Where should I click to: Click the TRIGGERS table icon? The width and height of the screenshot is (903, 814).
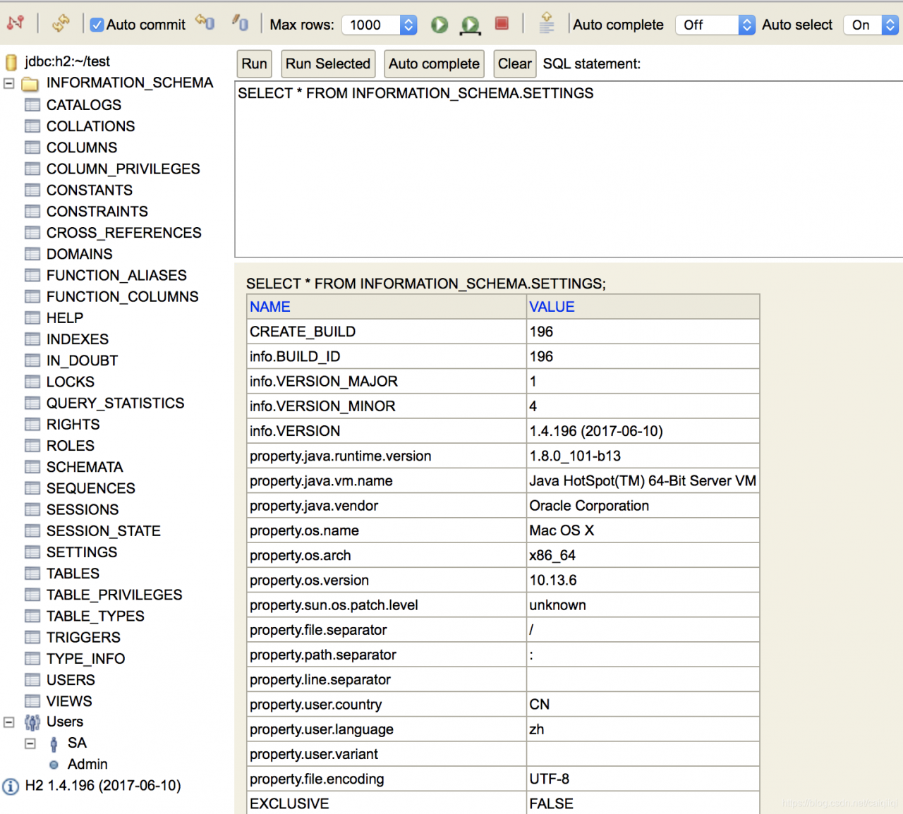[x=32, y=638]
